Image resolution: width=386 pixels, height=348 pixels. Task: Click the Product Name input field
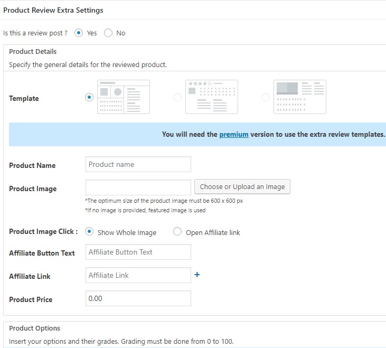138,164
